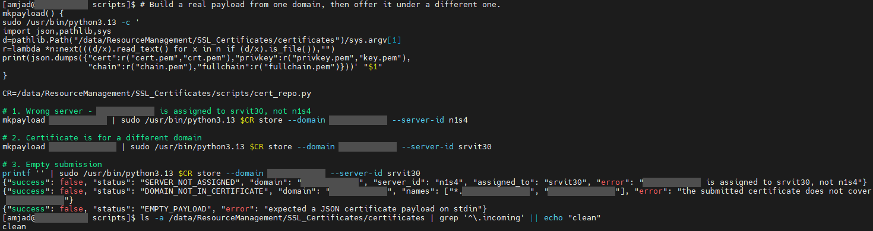Image resolution: width=873 pixels, height=231 pixels.
Task: Click '--server-id n1s4' in the first store command
Action: [x=431, y=120]
